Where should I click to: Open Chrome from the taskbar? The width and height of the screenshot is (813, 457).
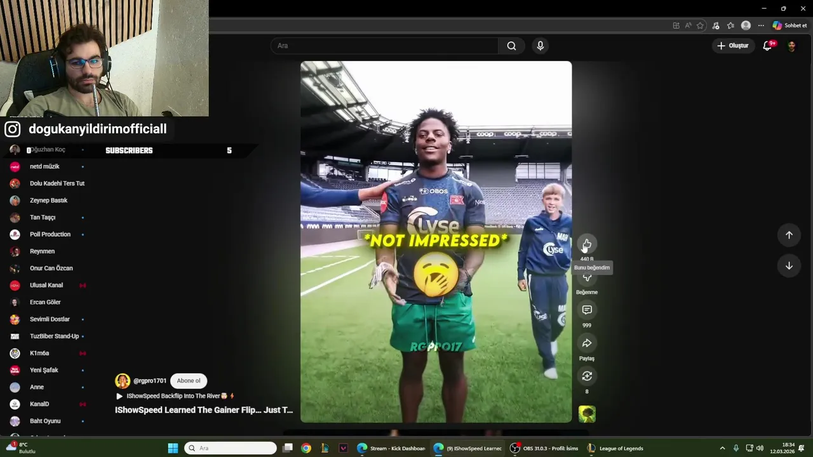[x=306, y=448]
